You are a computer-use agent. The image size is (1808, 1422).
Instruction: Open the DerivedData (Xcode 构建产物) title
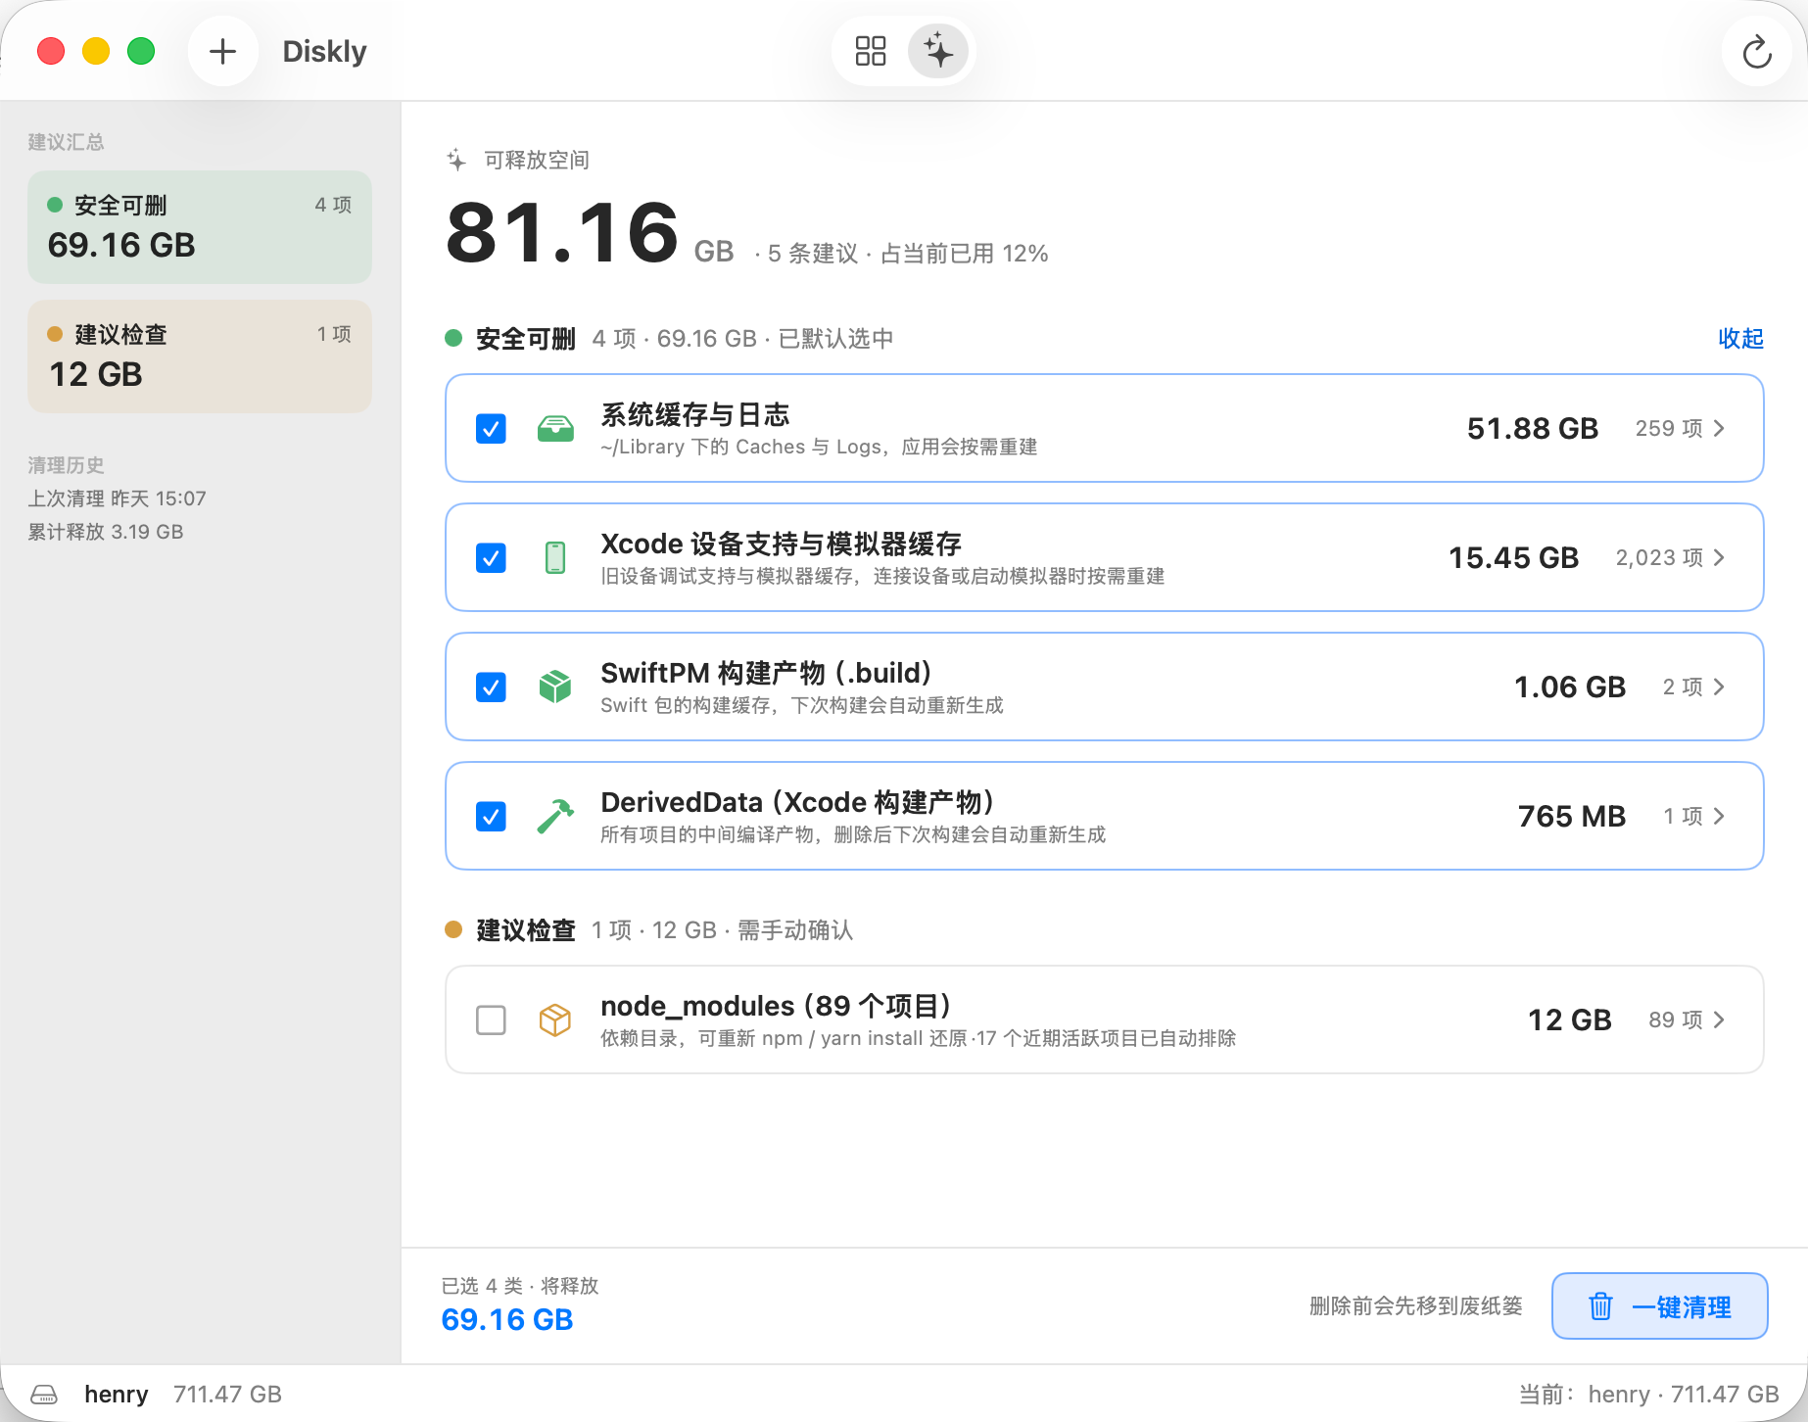coord(797,802)
